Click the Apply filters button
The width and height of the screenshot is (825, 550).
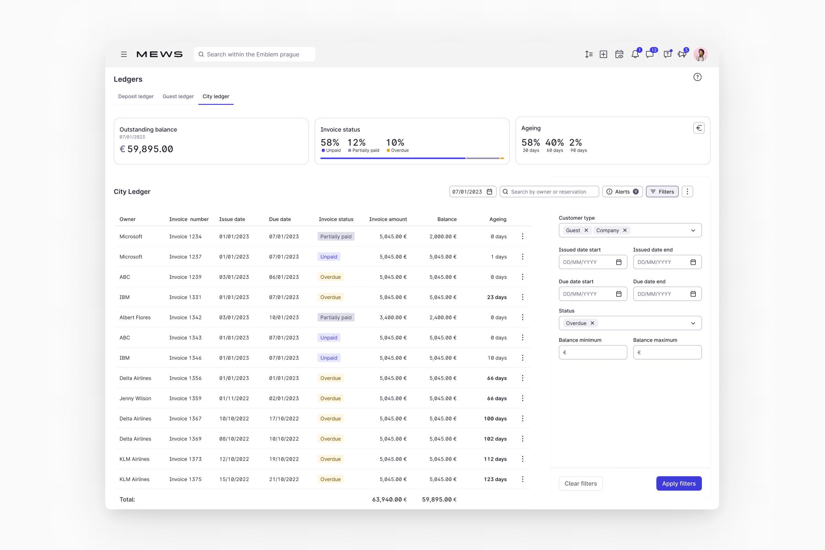[678, 483]
